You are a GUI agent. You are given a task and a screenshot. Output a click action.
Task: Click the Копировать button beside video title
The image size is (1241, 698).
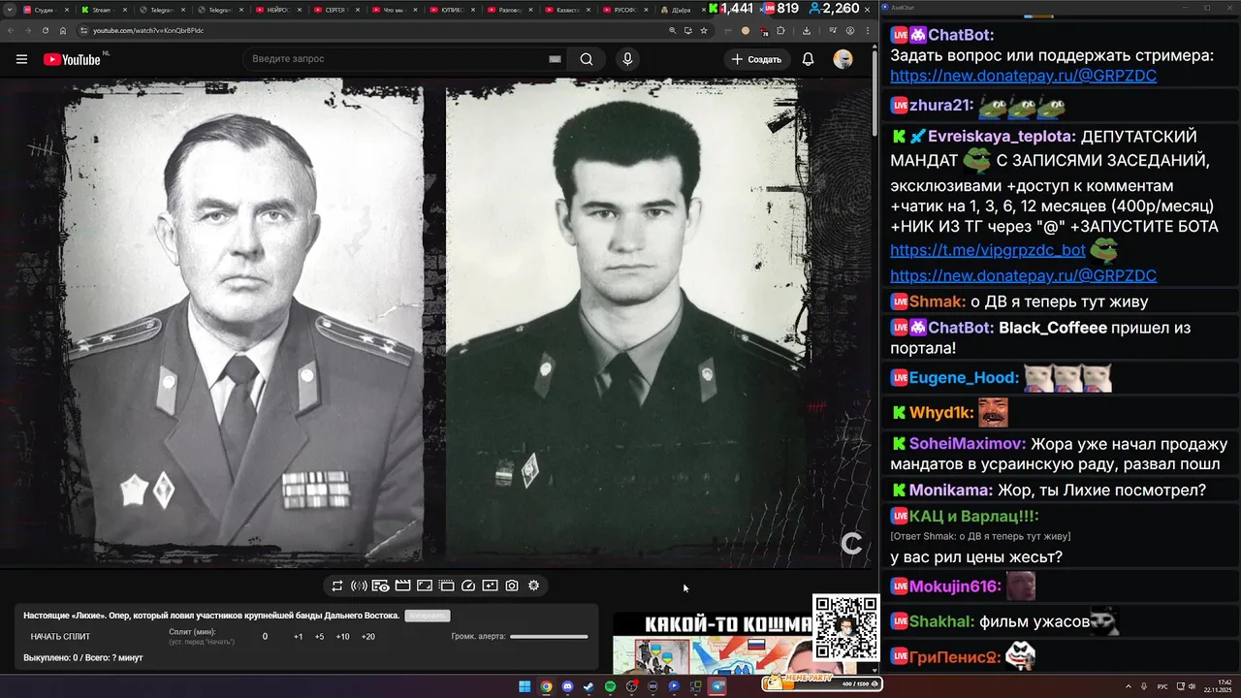(x=428, y=616)
